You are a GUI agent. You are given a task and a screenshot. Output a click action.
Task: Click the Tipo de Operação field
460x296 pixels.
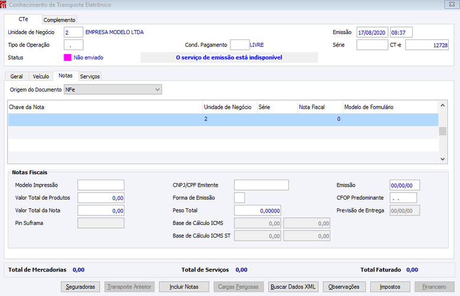[74, 45]
